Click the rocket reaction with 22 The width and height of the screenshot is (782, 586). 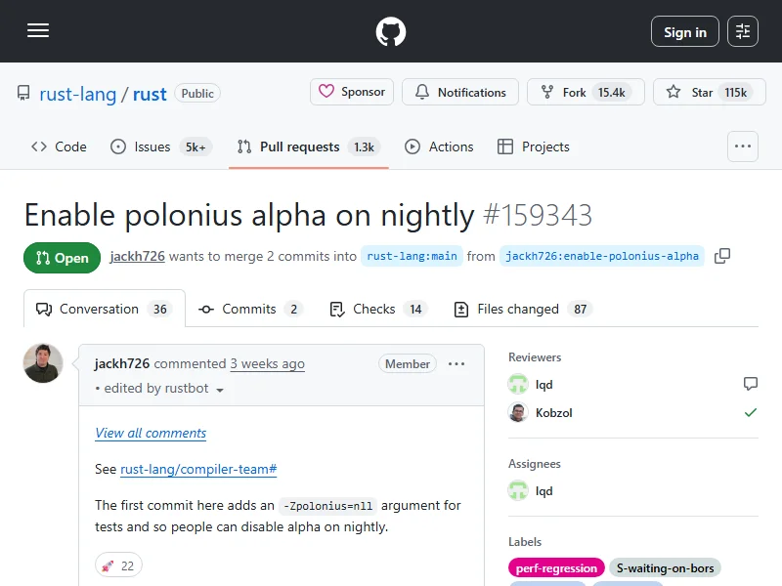pos(118,565)
